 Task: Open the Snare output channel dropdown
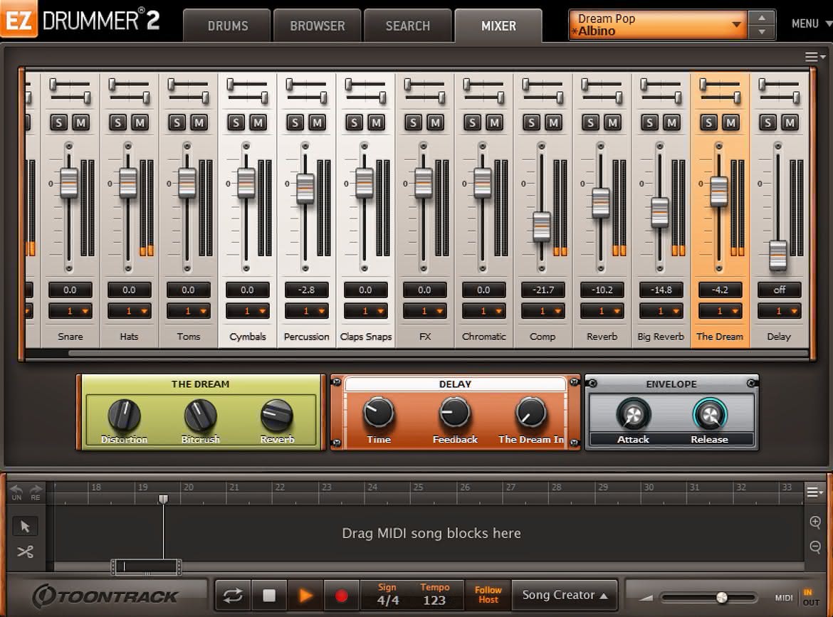pyautogui.click(x=70, y=311)
